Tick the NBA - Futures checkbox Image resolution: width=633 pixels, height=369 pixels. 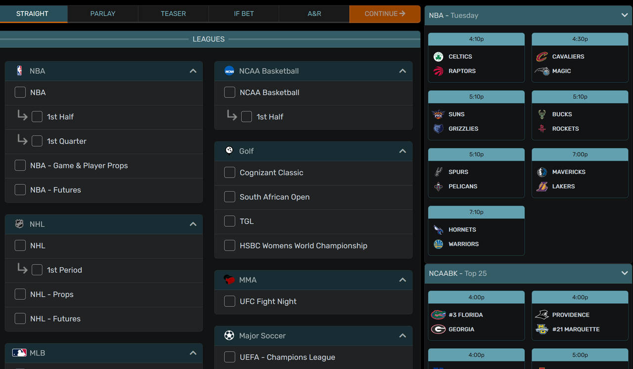click(x=20, y=190)
